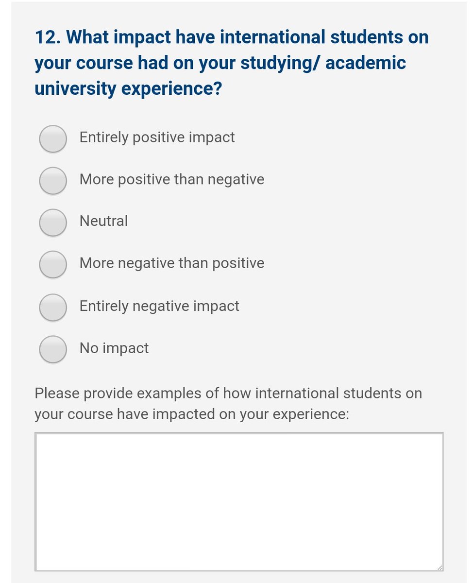
Task: Choose the 'No impact' radio button
Action: 52,349
